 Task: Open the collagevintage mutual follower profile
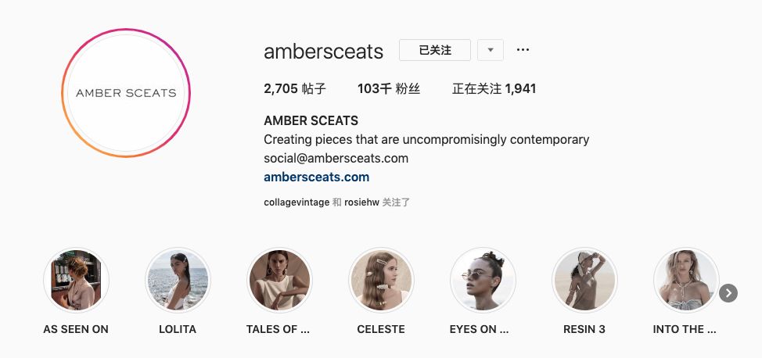point(297,202)
